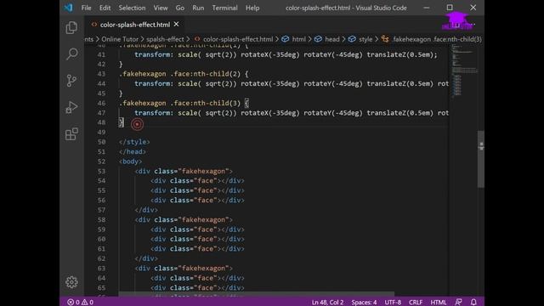Click the feedback icon in status bar
The height and width of the screenshot is (306, 544).
coord(458,303)
